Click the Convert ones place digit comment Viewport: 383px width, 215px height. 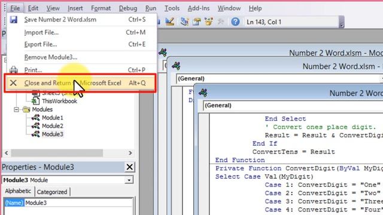pos(321,127)
